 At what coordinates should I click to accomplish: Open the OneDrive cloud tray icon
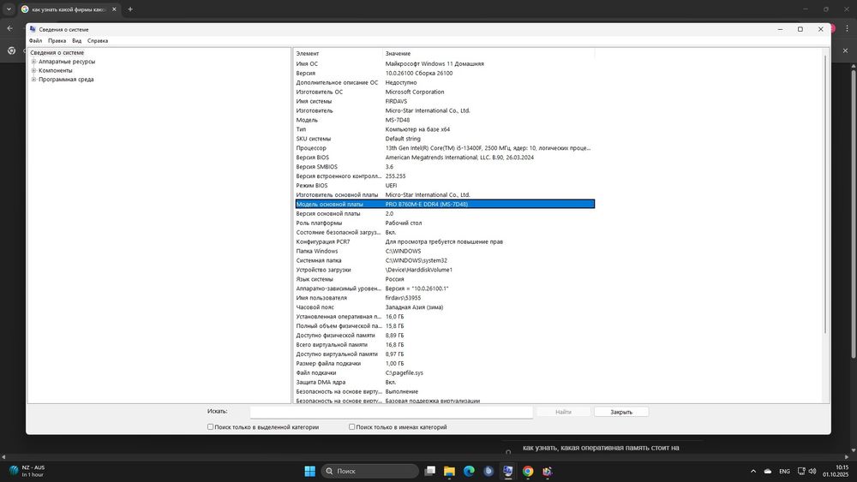(768, 471)
